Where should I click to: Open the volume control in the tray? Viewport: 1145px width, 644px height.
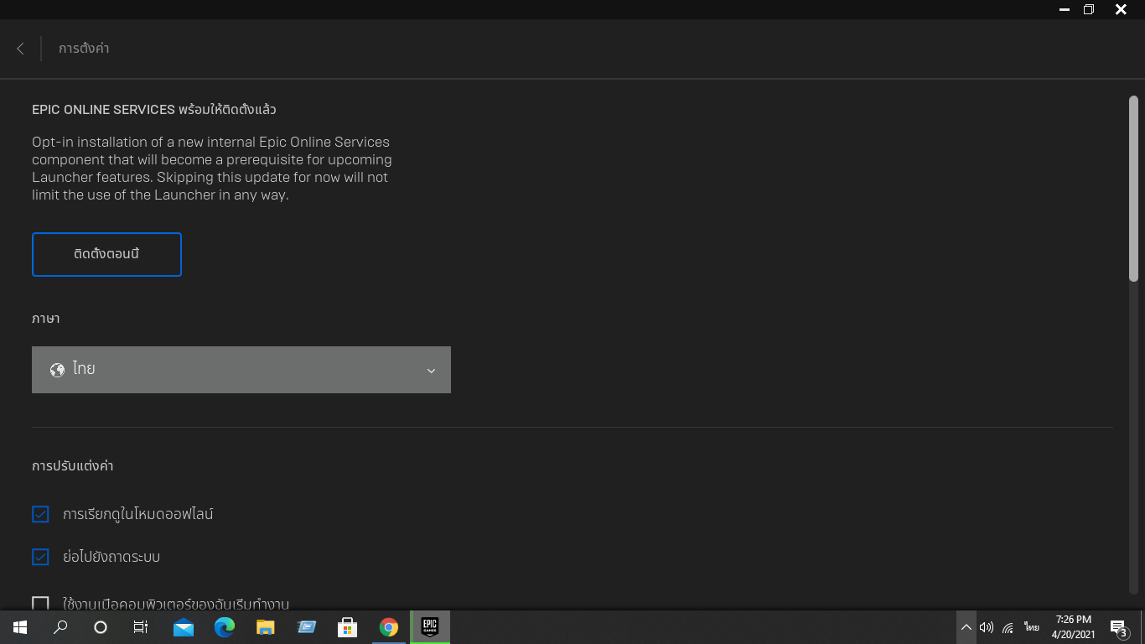(987, 627)
